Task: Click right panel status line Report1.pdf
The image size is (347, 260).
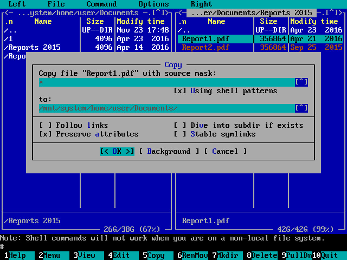Action: (x=205, y=220)
